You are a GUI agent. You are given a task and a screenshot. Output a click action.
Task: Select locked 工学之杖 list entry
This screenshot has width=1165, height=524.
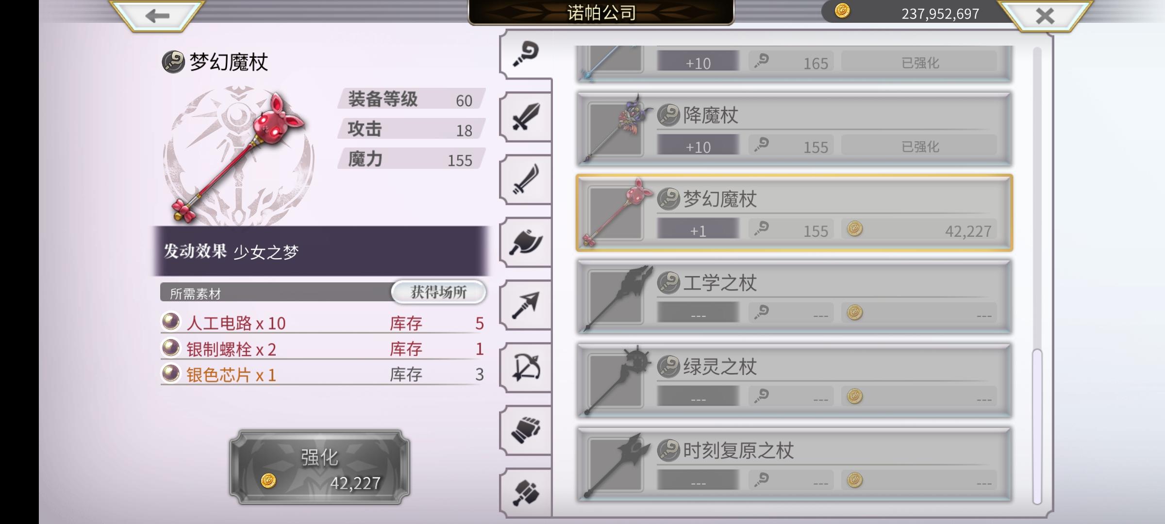click(794, 297)
